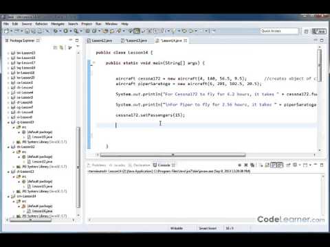The image size is (330, 247).
Task: Click the editor horizontal scrollbar
Action: coord(173,155)
